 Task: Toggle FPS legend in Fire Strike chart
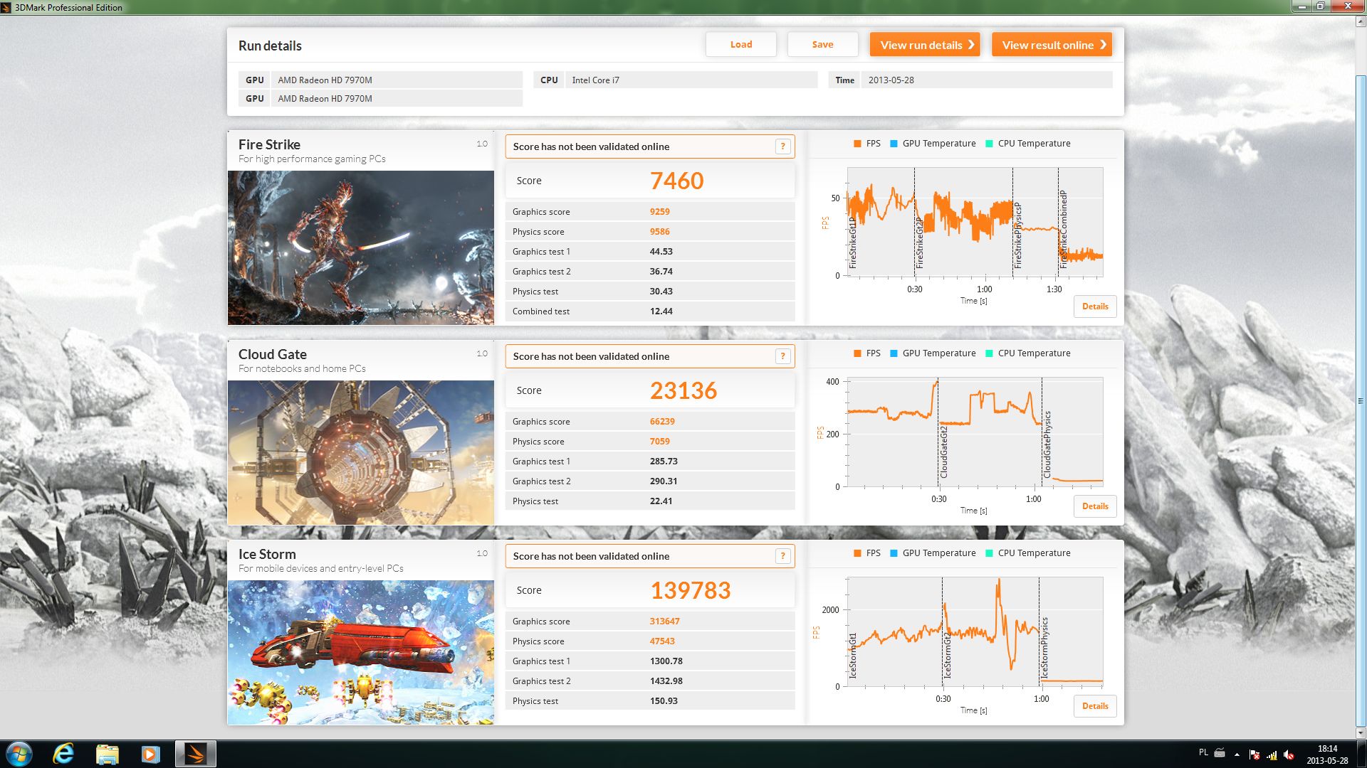tap(867, 144)
